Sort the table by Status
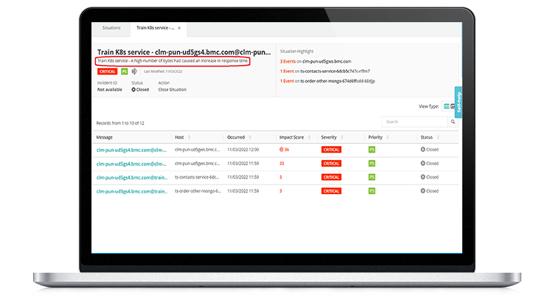This screenshot has width=553, height=295. [438, 137]
